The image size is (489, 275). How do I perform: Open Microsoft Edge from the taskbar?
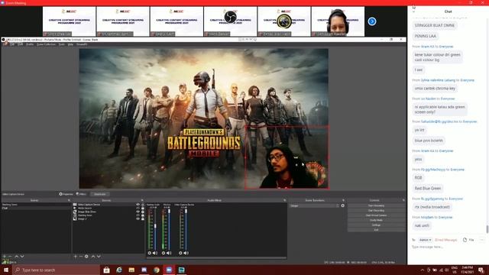(119, 270)
